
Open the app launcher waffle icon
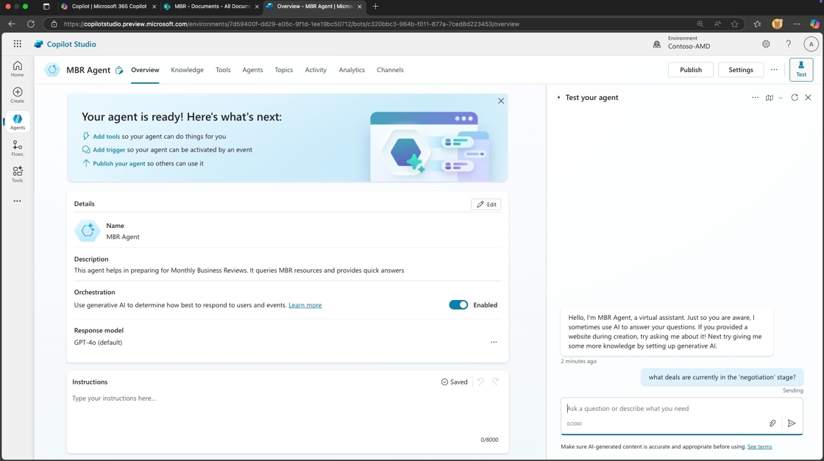coord(18,44)
